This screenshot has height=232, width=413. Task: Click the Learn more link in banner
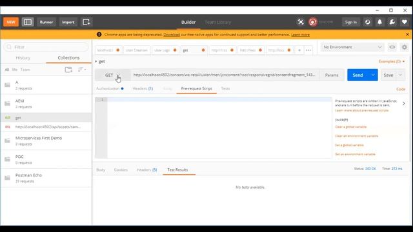coord(300,35)
